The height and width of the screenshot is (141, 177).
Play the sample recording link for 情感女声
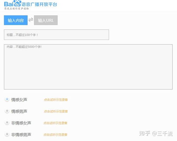click(x=56, y=100)
